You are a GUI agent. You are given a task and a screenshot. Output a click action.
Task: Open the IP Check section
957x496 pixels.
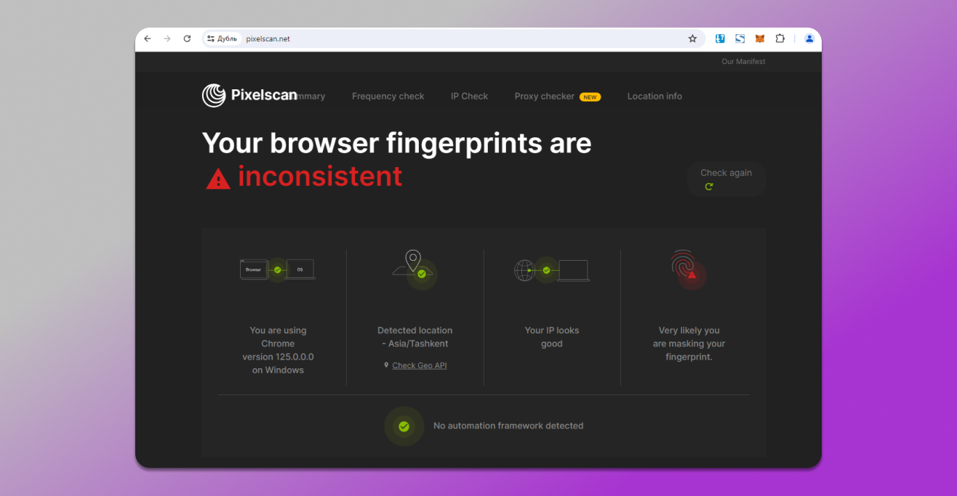click(x=469, y=96)
